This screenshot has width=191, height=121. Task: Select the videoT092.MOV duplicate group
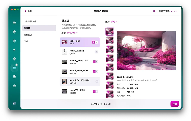tap(80, 91)
